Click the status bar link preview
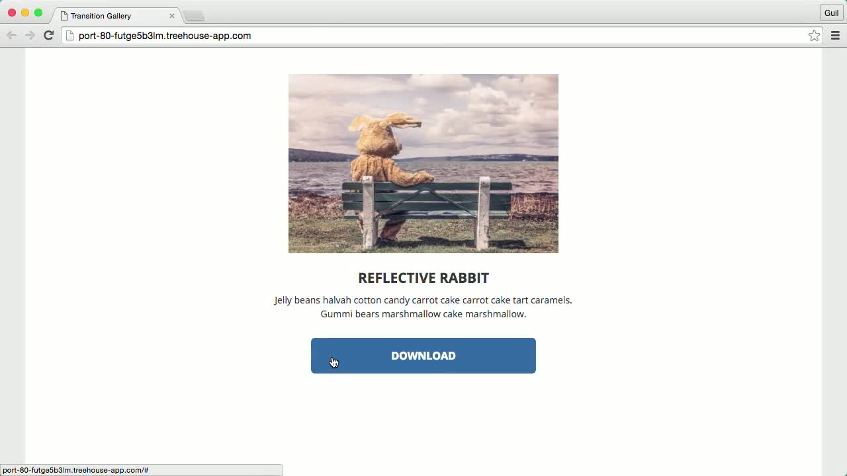The width and height of the screenshot is (847, 476). (x=75, y=470)
